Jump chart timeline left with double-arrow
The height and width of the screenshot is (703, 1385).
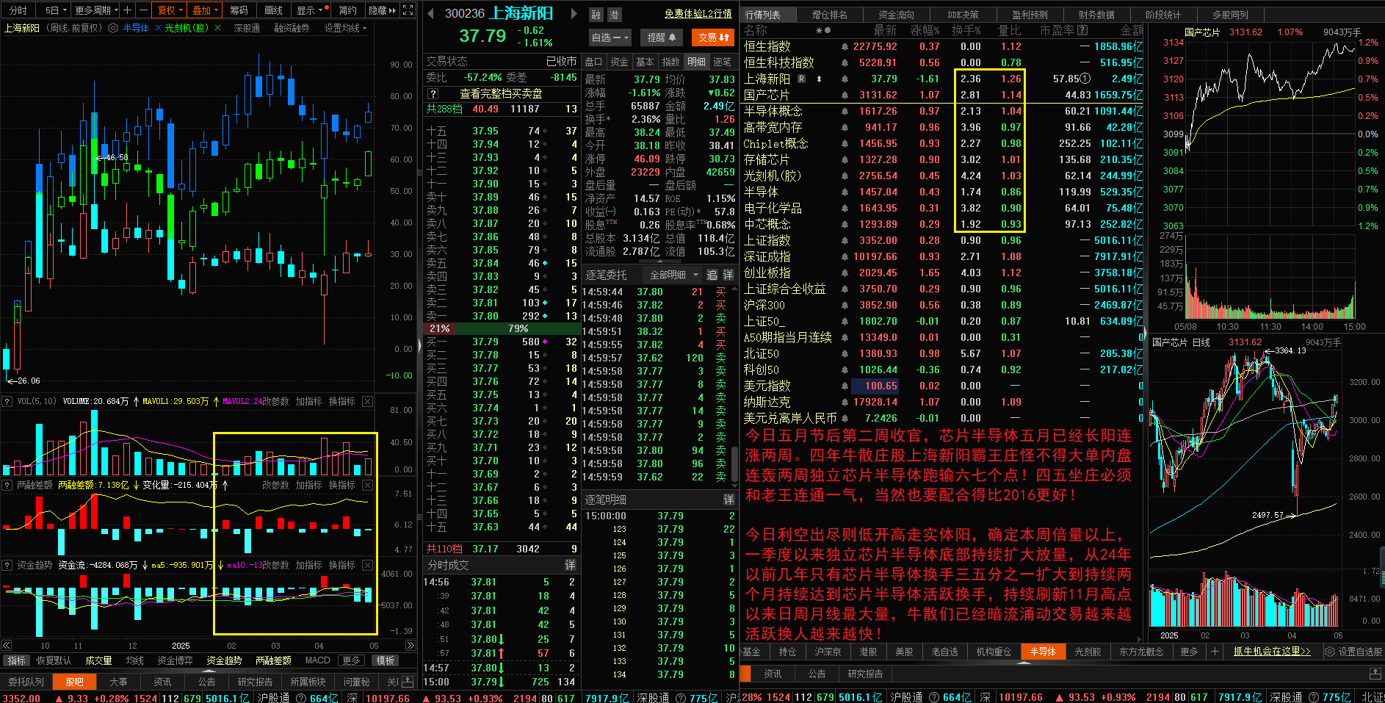(x=7, y=646)
